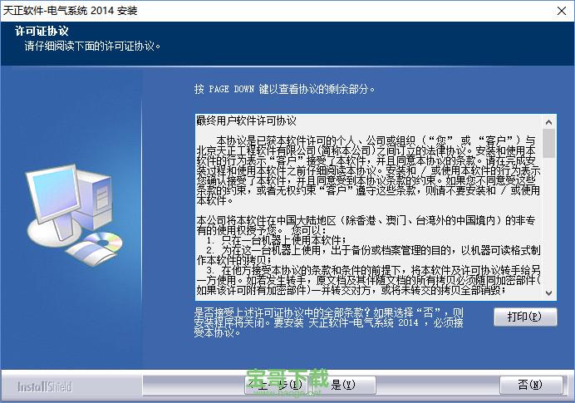
Task: Click the InstallShield logo
Action: coord(45,386)
